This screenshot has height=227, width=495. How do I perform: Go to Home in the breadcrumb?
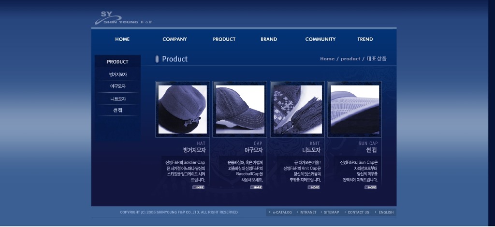pos(327,59)
